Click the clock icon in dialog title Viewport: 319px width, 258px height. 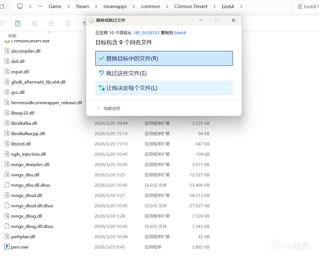[91, 20]
